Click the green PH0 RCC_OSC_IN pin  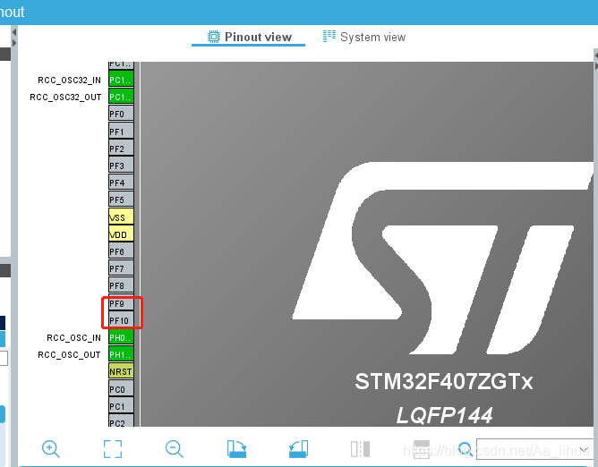(120, 337)
